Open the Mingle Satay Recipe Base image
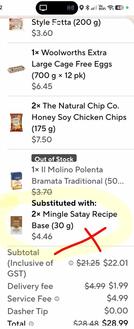The width and height of the screenshot is (134, 329). click(16, 225)
